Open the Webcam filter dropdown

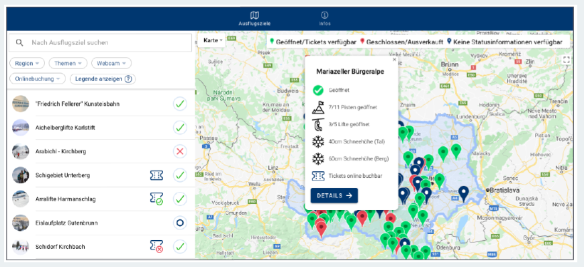click(111, 63)
